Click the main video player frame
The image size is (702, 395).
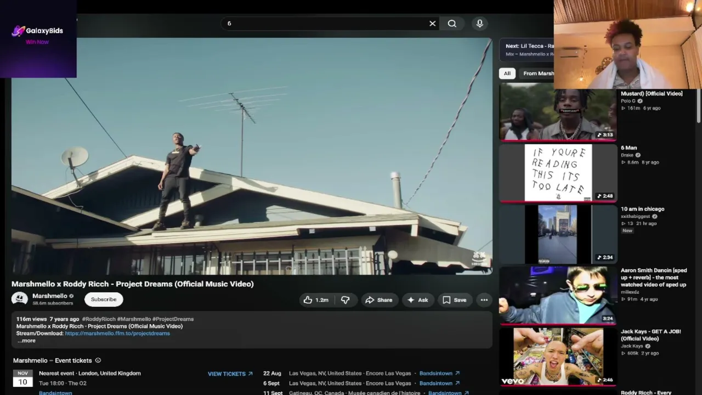(252, 156)
